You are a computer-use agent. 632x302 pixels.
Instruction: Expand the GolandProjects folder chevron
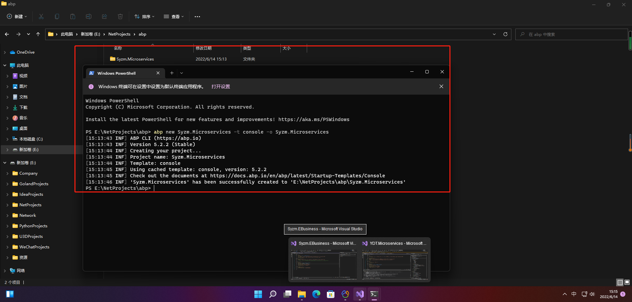pyautogui.click(x=8, y=184)
